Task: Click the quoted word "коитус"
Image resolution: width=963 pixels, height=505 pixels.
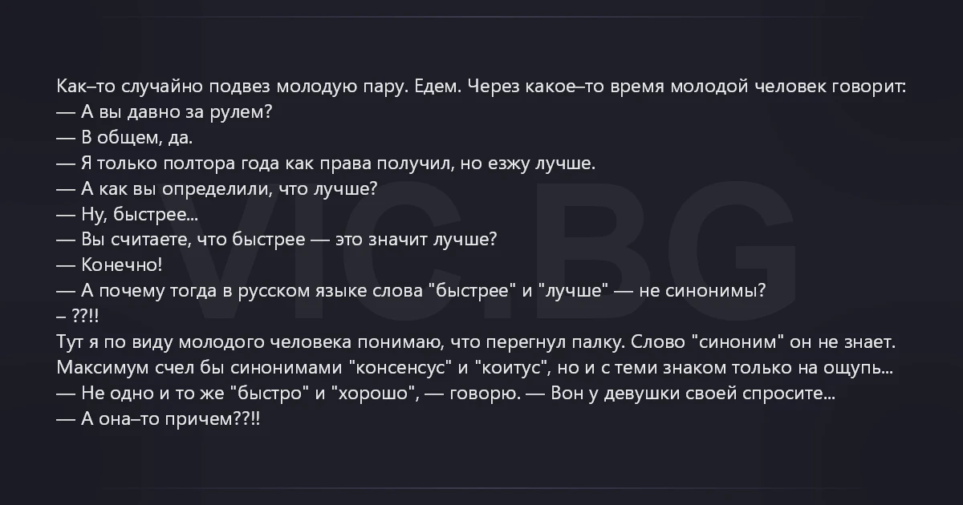Action: (510, 368)
